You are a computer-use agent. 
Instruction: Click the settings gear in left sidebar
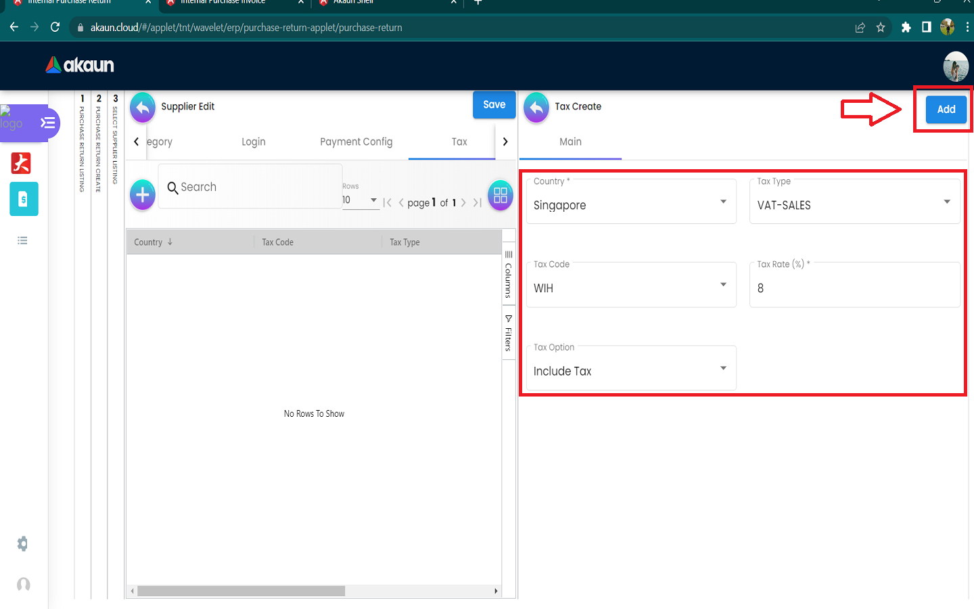point(23,543)
